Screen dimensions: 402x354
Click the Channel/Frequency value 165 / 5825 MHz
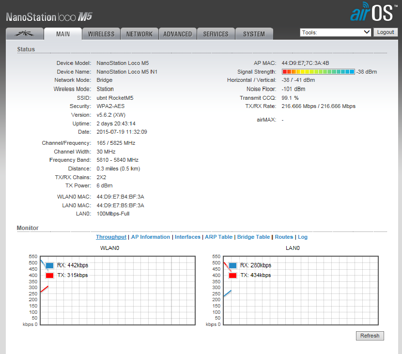(116, 143)
